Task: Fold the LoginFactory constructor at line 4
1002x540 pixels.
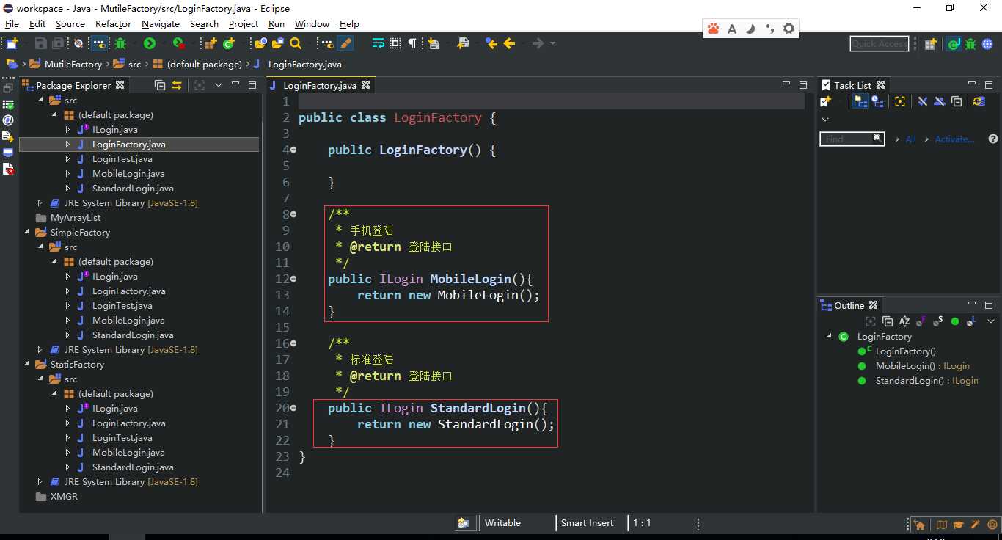Action: (x=293, y=150)
